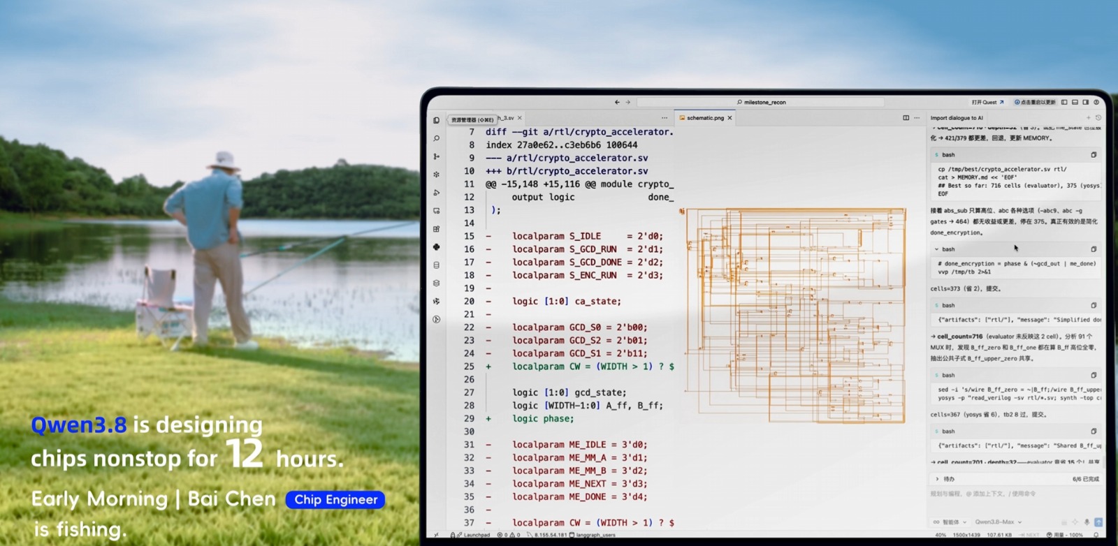
Task: Click line 8 index 27a0e62..c3eb6b6 text
Action: click(x=562, y=145)
